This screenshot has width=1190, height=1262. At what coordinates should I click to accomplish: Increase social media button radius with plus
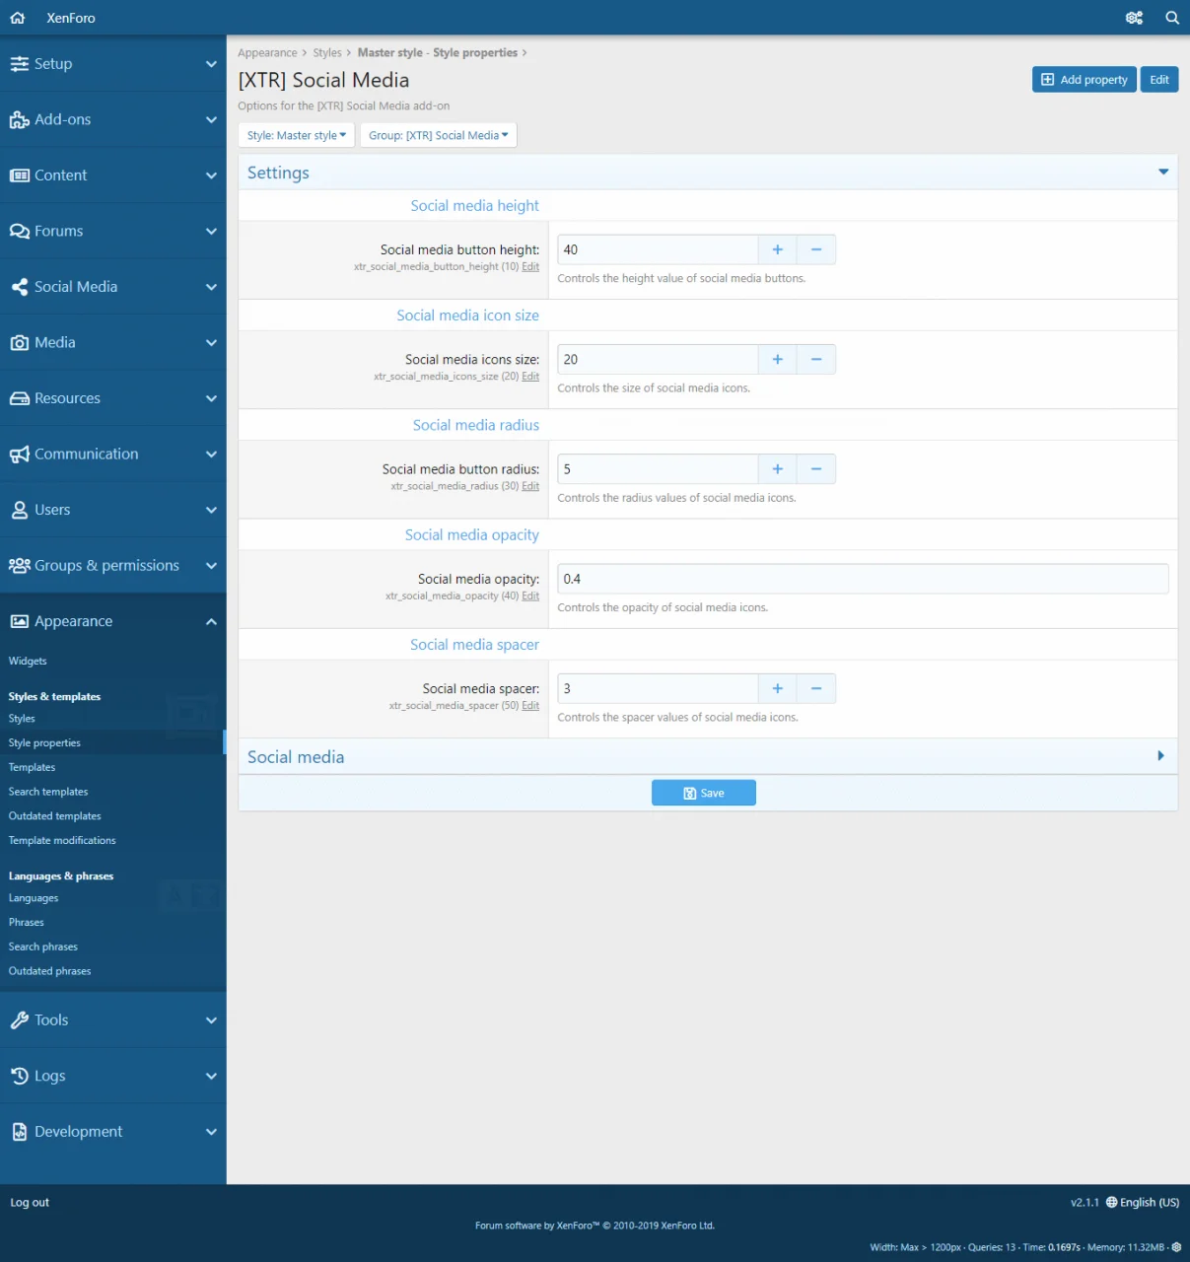777,469
